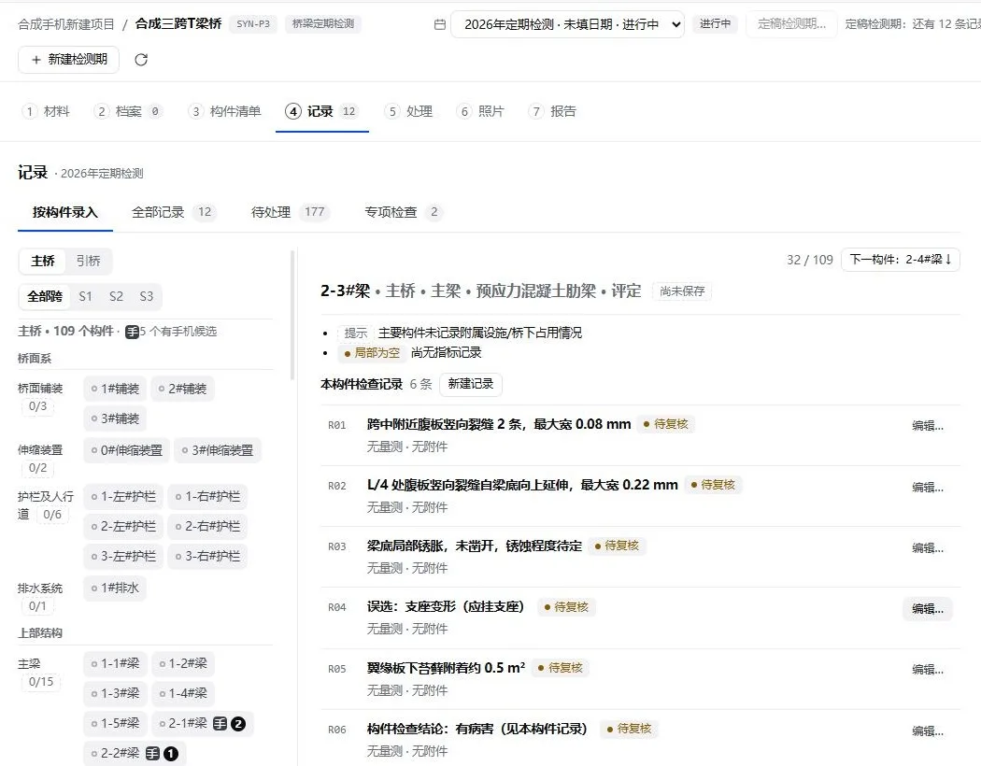This screenshot has height=766, width=981.
Task: Click the 进行中 status tag
Action: tap(715, 23)
